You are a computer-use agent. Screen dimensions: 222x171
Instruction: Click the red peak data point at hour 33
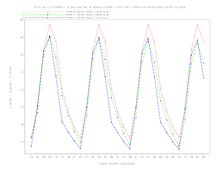[99, 25]
